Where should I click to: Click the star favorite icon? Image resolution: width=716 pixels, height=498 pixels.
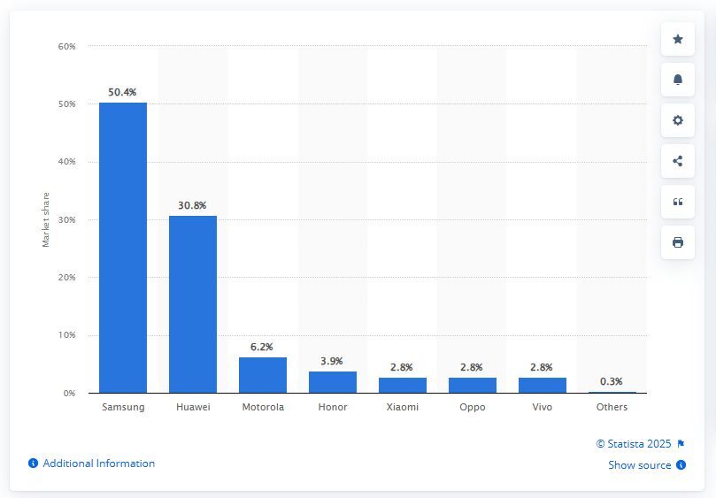(x=678, y=39)
